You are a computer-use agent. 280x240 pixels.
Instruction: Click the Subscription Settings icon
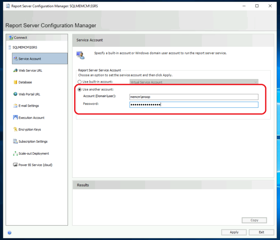(x=15, y=141)
